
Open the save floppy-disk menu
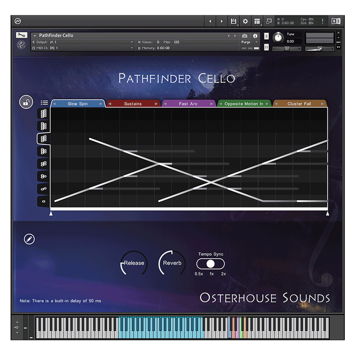click(x=234, y=21)
